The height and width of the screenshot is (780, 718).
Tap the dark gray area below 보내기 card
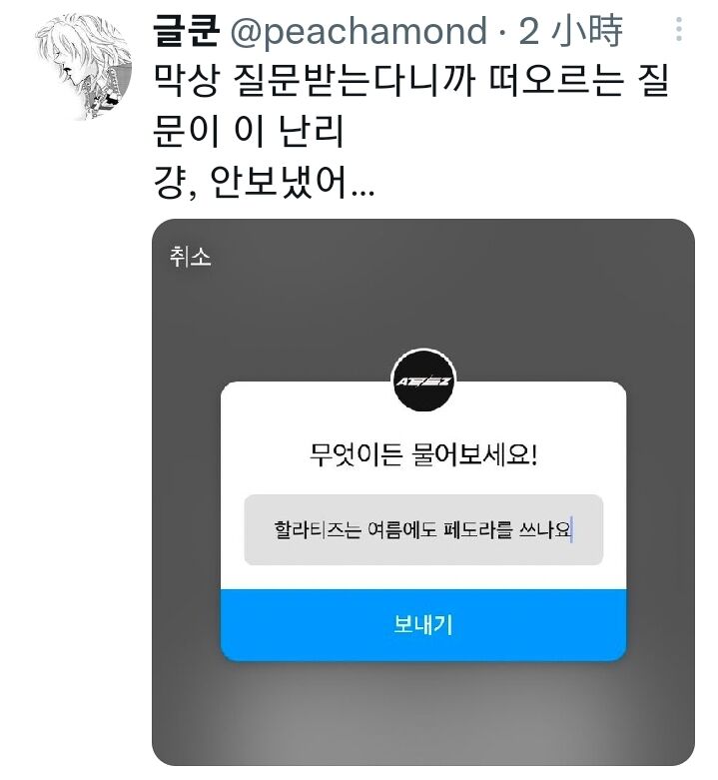coord(423,714)
